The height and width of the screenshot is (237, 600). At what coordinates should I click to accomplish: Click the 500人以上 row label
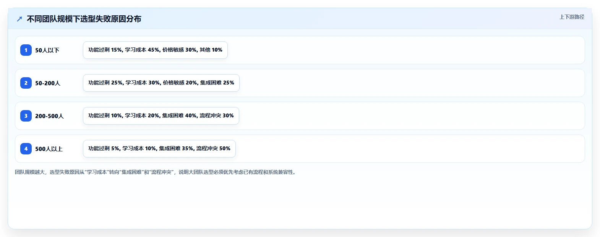click(49, 149)
